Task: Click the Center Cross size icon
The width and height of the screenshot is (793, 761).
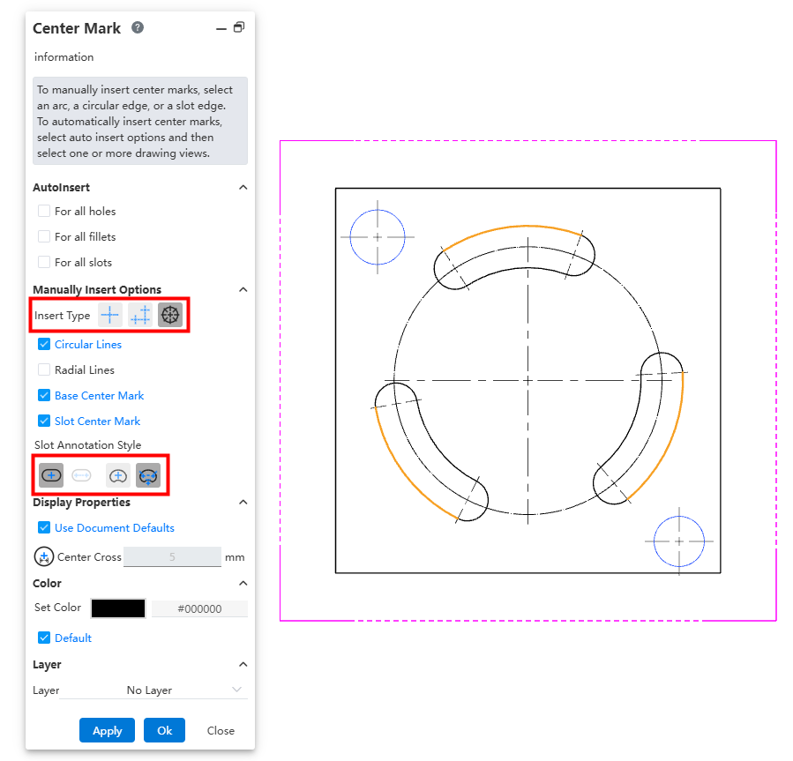Action: point(44,557)
